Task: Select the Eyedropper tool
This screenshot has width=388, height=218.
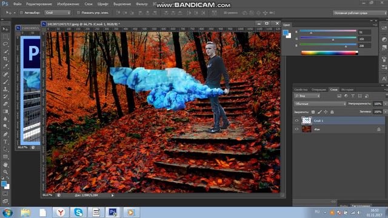Action: click(x=5, y=66)
